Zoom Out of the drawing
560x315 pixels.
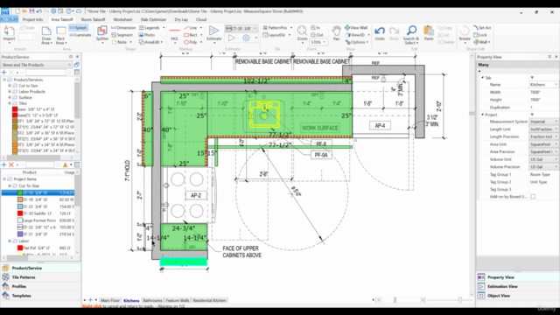(317, 35)
